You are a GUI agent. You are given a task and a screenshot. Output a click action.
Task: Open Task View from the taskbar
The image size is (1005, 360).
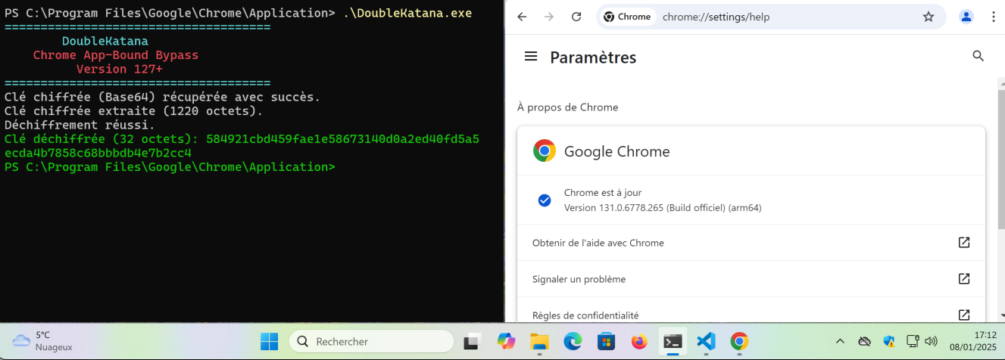pyautogui.click(x=473, y=342)
